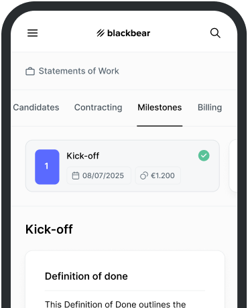Go to the Billing tab
This screenshot has height=308, width=248.
point(210,107)
